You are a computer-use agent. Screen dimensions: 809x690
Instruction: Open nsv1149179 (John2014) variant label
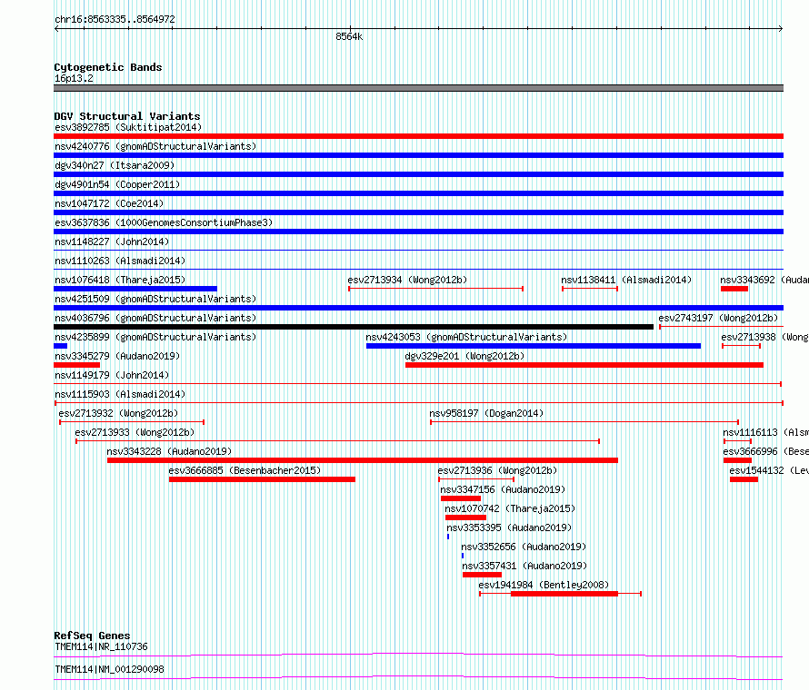pyautogui.click(x=112, y=375)
